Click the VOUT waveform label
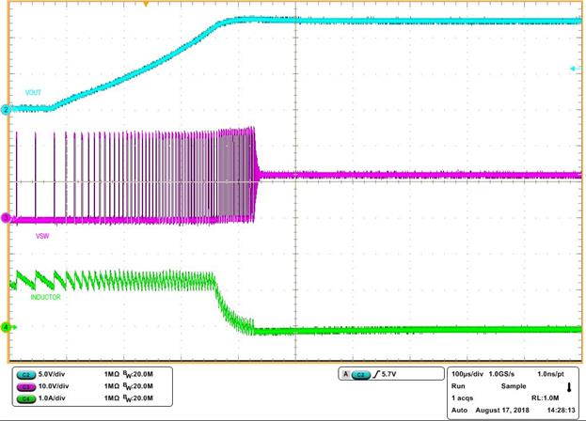The image size is (586, 421). pos(34,92)
